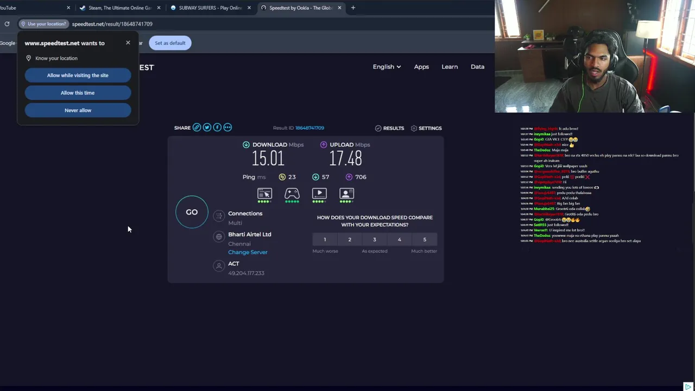This screenshot has width=695, height=391.
Task: Open the Data menu item
Action: coord(477,67)
